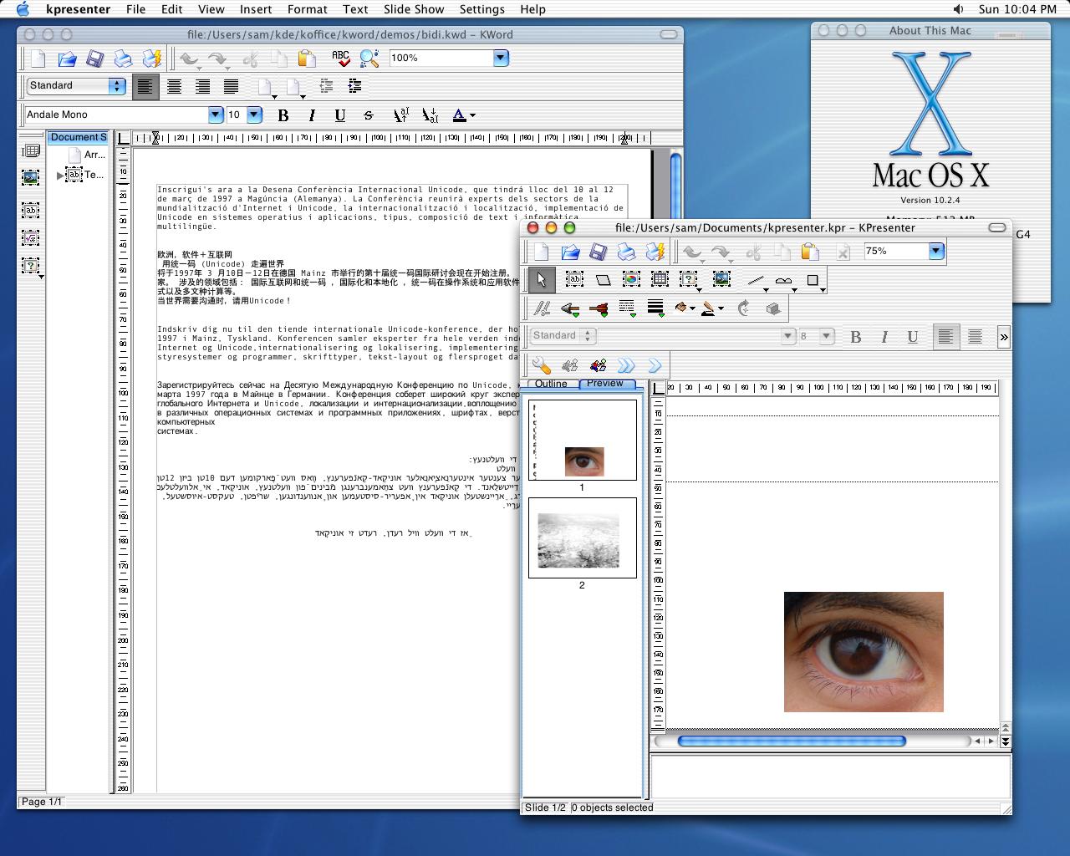Open the 75% zoom dropdown in KPresenter
This screenshot has height=856, width=1070.
[936, 251]
